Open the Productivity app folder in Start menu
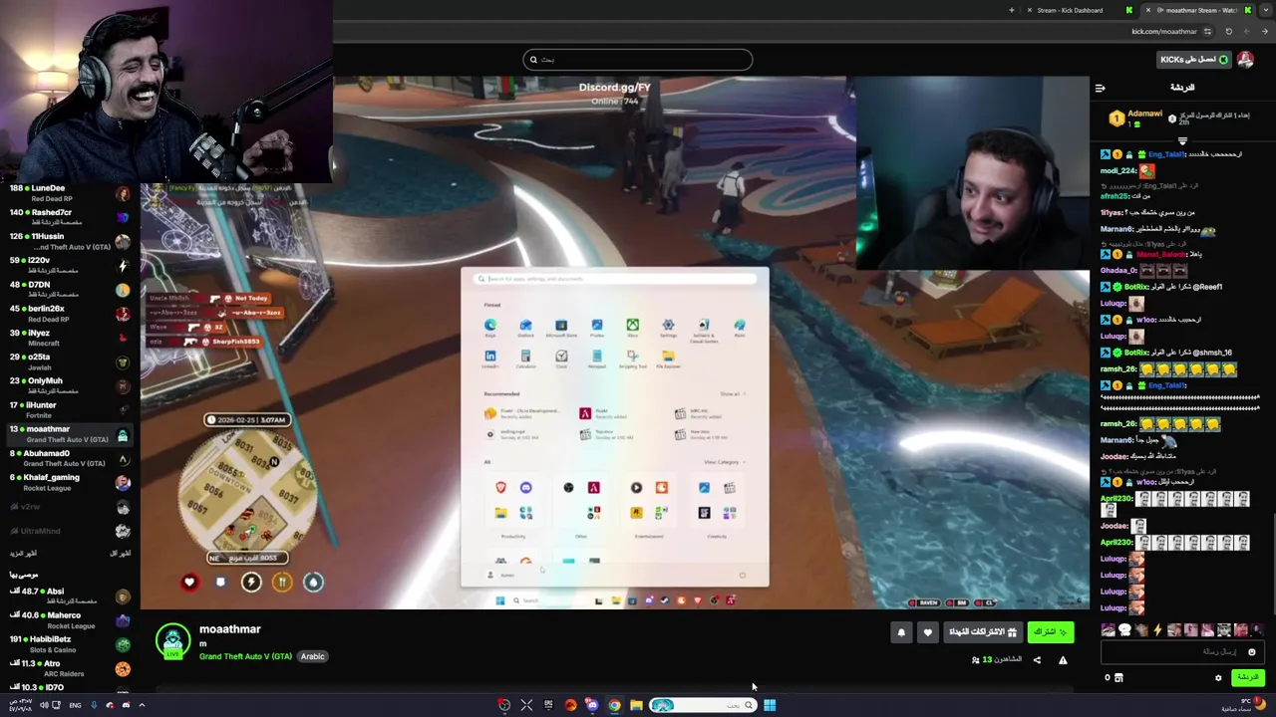The height and width of the screenshot is (717, 1276). [513, 501]
